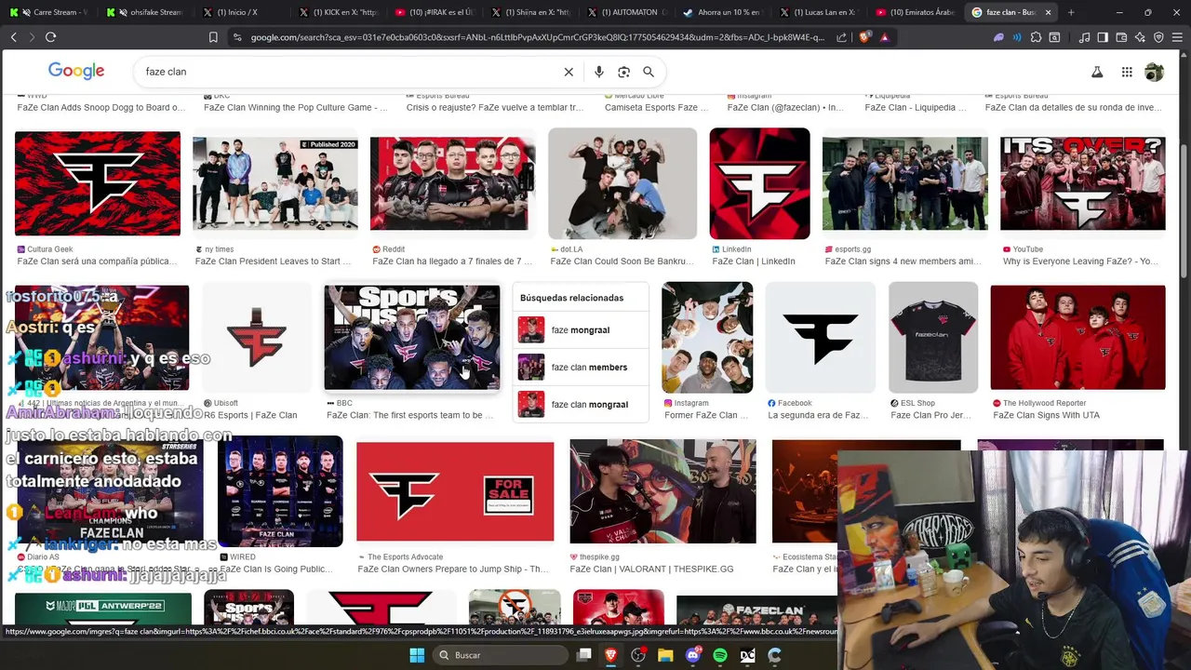Go to Google home via the logo
Viewport: 1191px width, 670px height.
click(x=76, y=71)
